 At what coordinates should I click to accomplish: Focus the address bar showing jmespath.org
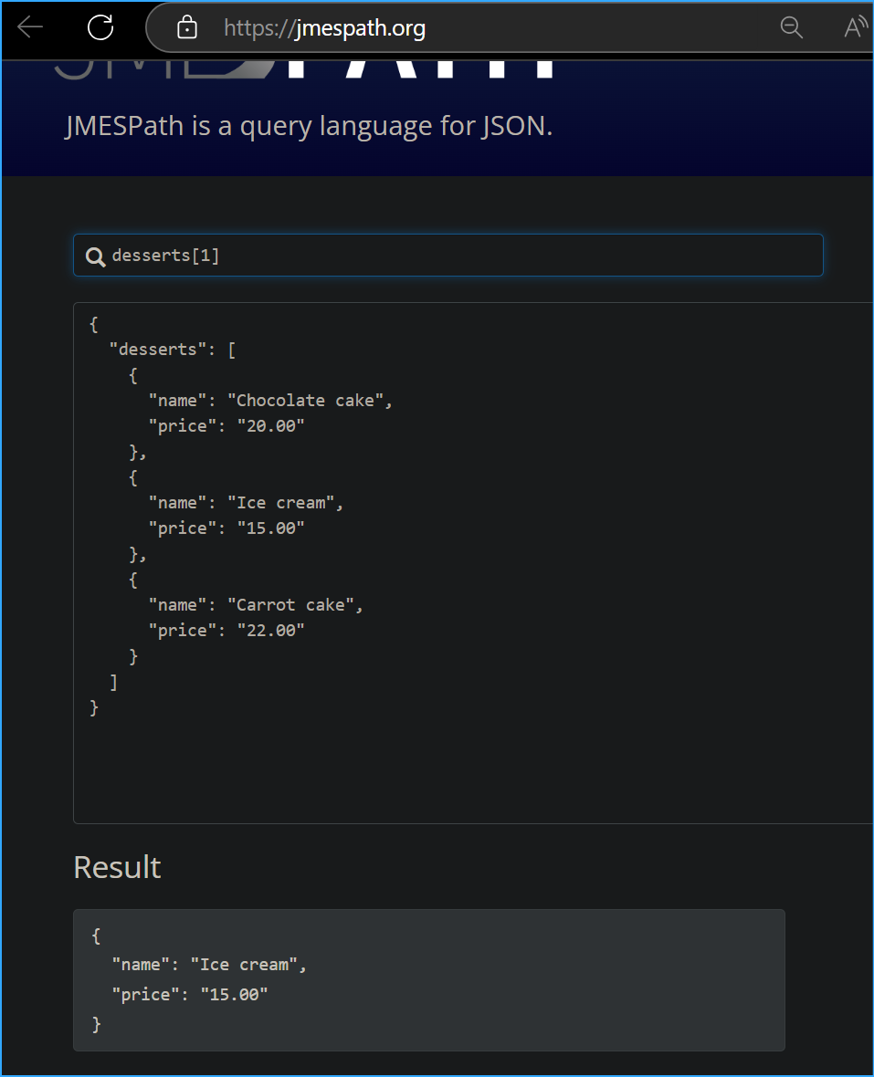click(457, 28)
